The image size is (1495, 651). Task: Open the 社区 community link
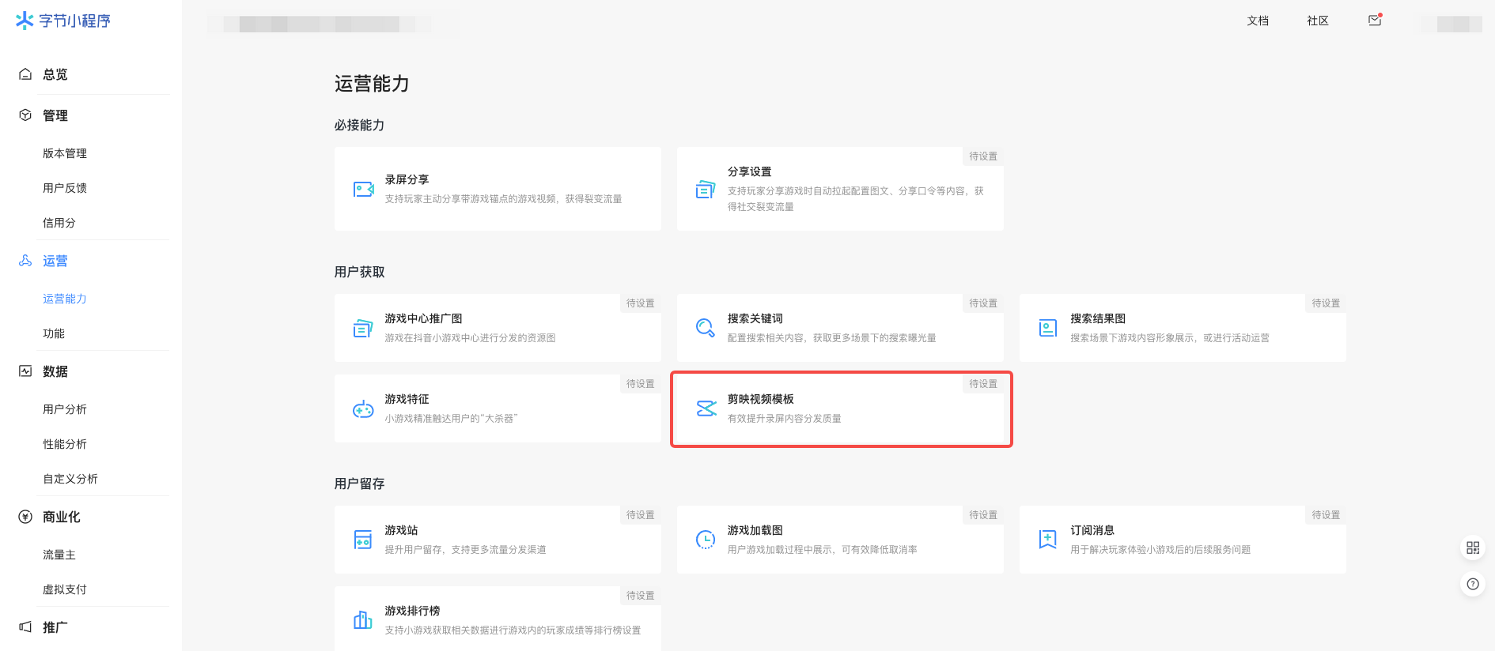click(1318, 21)
